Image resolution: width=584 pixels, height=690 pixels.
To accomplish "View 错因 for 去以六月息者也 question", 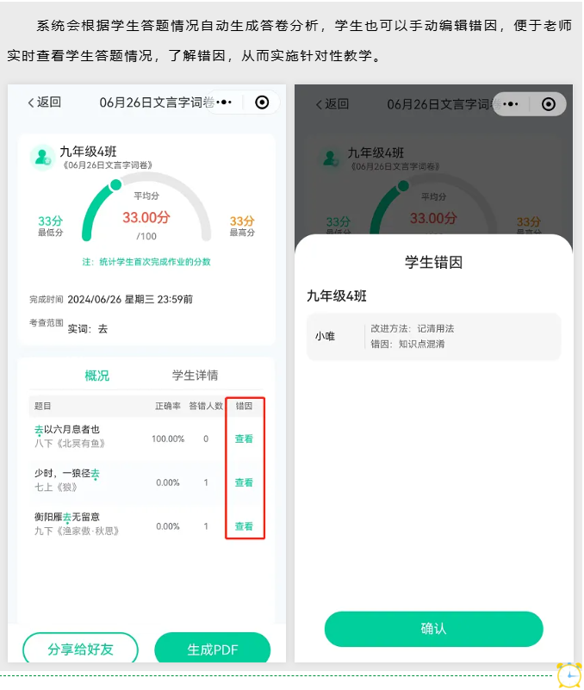I will click(244, 438).
